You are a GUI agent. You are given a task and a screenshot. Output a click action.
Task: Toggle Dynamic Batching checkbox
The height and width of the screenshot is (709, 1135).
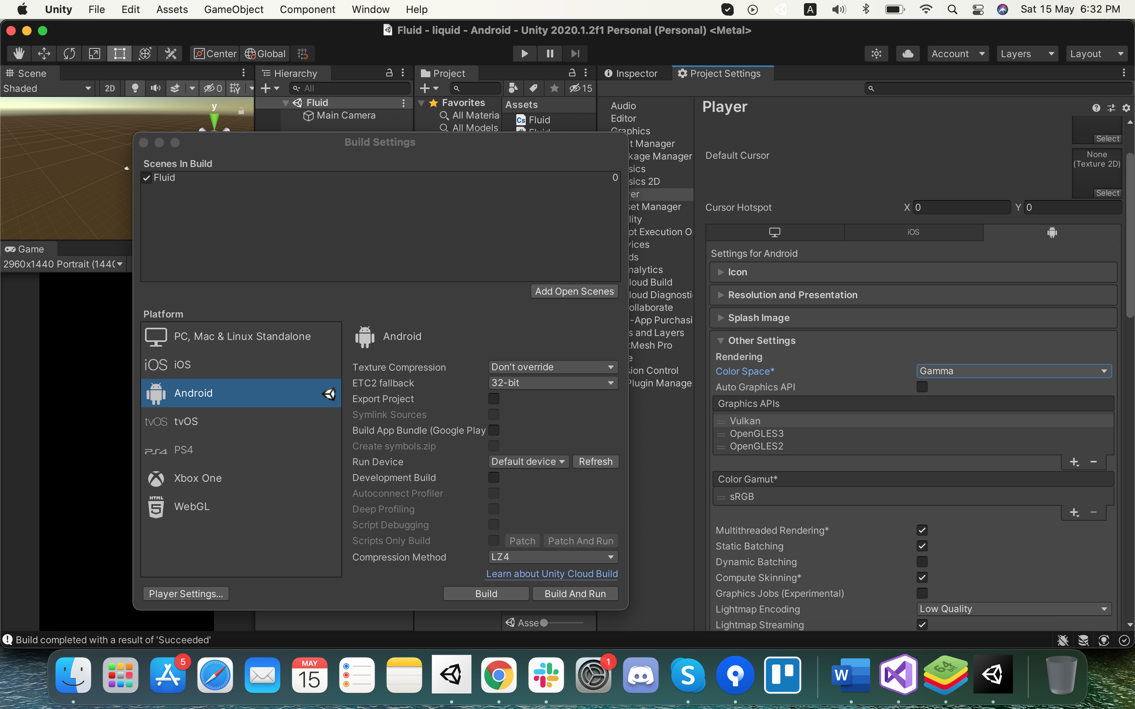tap(922, 562)
